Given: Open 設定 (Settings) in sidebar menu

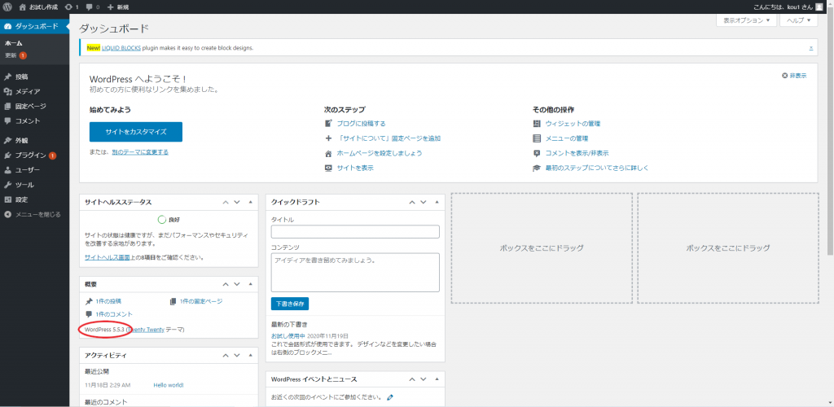Looking at the screenshot, I should [21, 199].
